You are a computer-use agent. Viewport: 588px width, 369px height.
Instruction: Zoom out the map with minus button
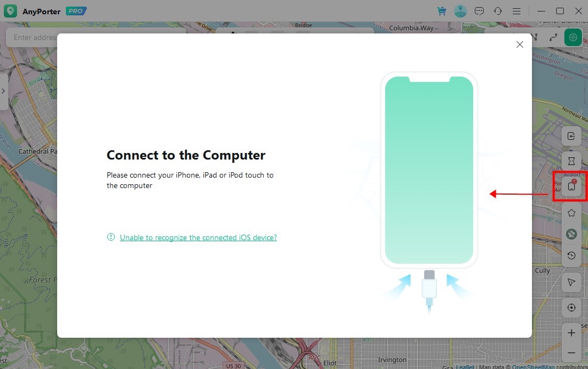click(571, 353)
